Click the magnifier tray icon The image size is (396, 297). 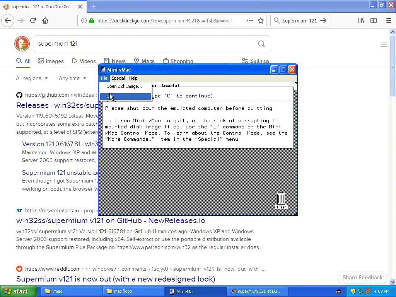click(x=367, y=291)
